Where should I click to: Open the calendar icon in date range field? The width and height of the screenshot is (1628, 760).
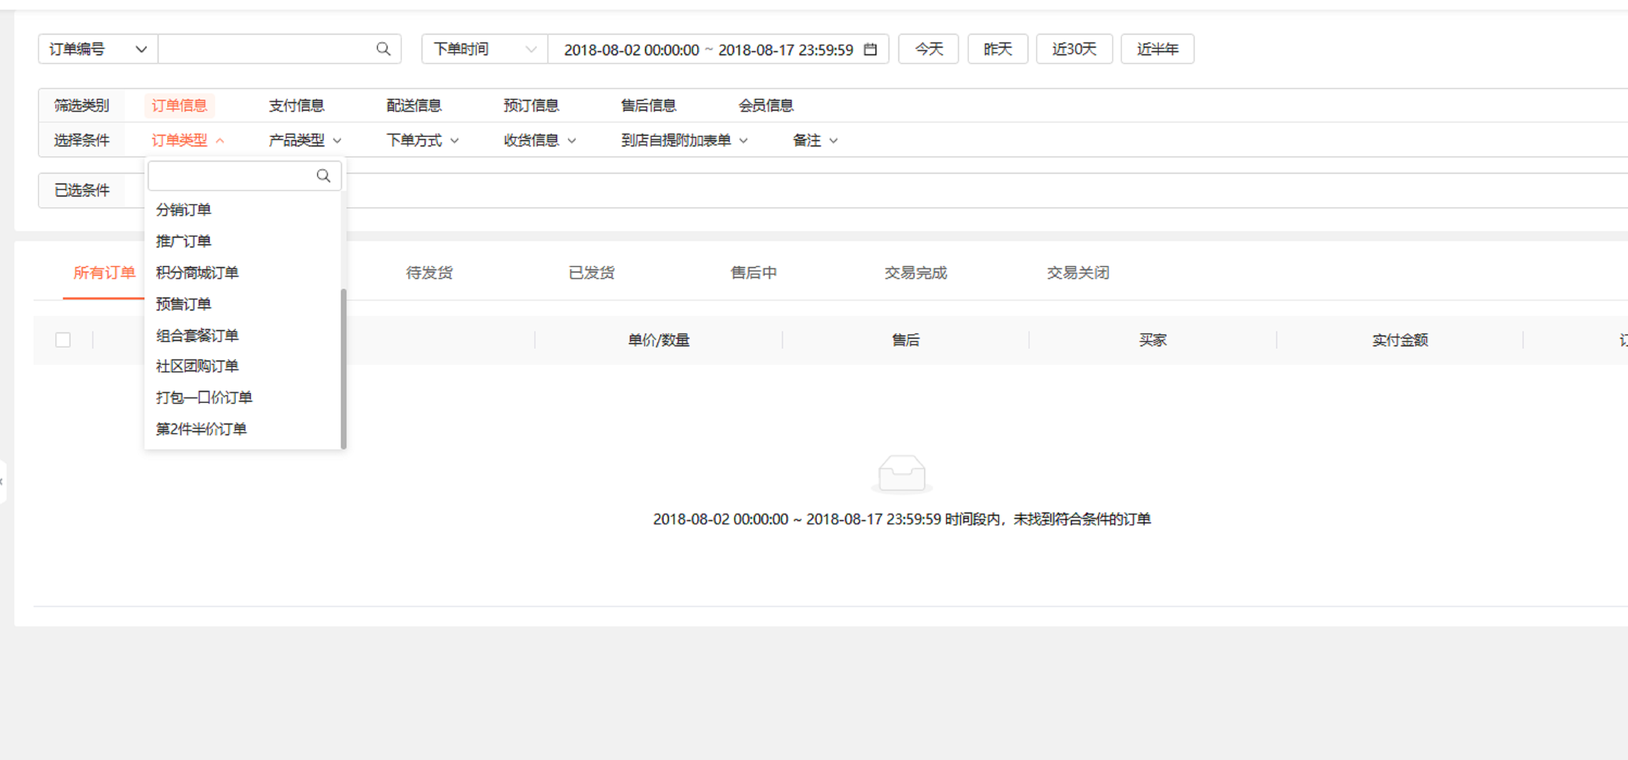tap(870, 49)
